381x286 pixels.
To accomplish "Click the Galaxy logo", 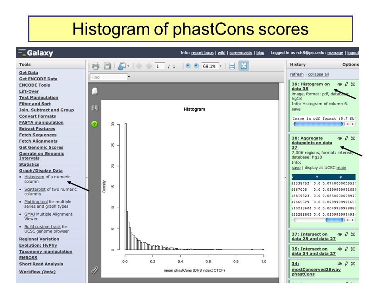I will 36,53.
